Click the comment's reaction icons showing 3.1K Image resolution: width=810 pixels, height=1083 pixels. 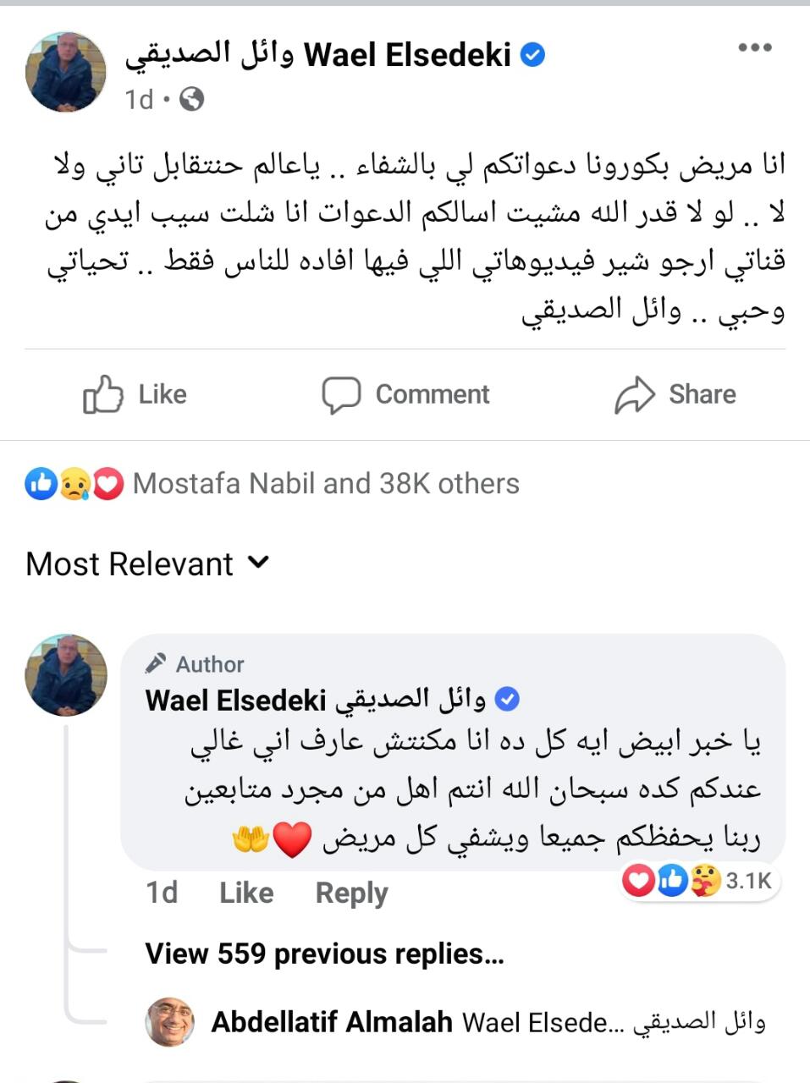tap(698, 881)
